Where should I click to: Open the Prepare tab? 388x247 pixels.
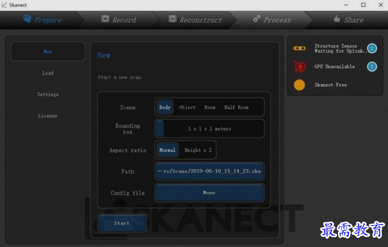(x=42, y=20)
